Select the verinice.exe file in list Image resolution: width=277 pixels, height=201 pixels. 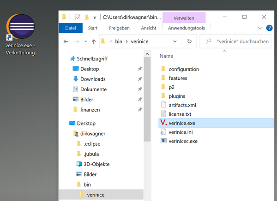pyautogui.click(x=182, y=123)
